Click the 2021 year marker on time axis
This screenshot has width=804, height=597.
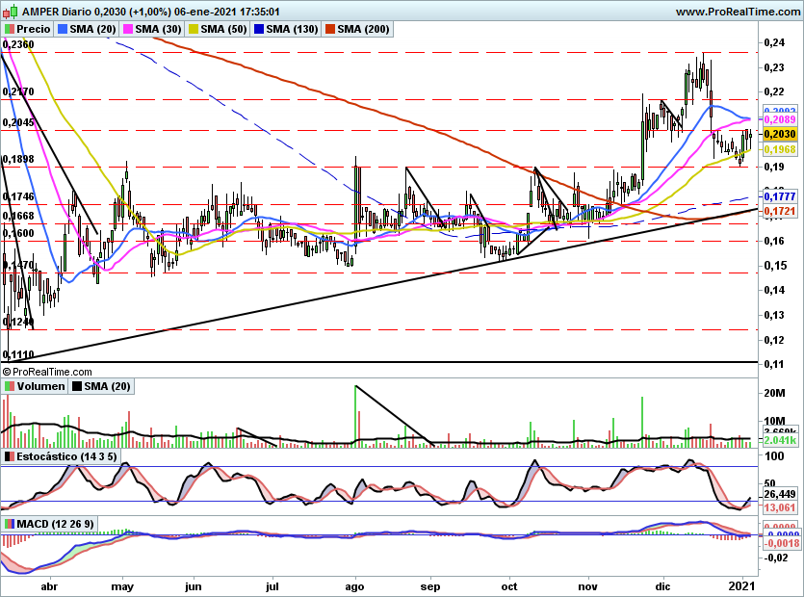coord(743,585)
